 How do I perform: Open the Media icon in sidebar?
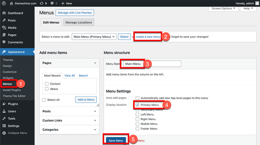coord(4,28)
